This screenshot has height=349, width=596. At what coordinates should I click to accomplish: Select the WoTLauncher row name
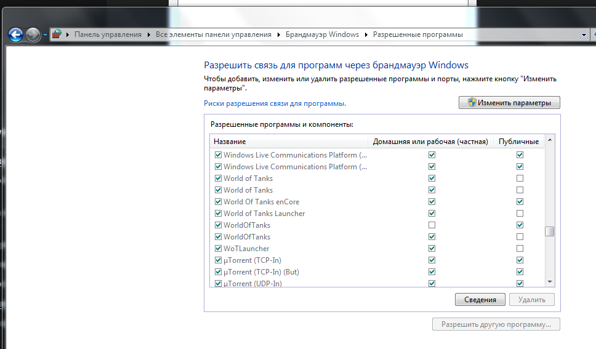point(246,248)
